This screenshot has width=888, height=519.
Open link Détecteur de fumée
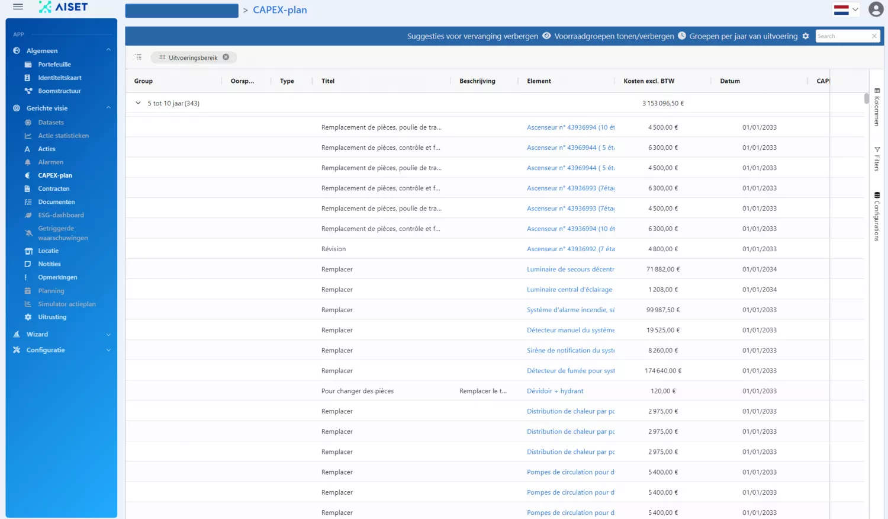571,371
